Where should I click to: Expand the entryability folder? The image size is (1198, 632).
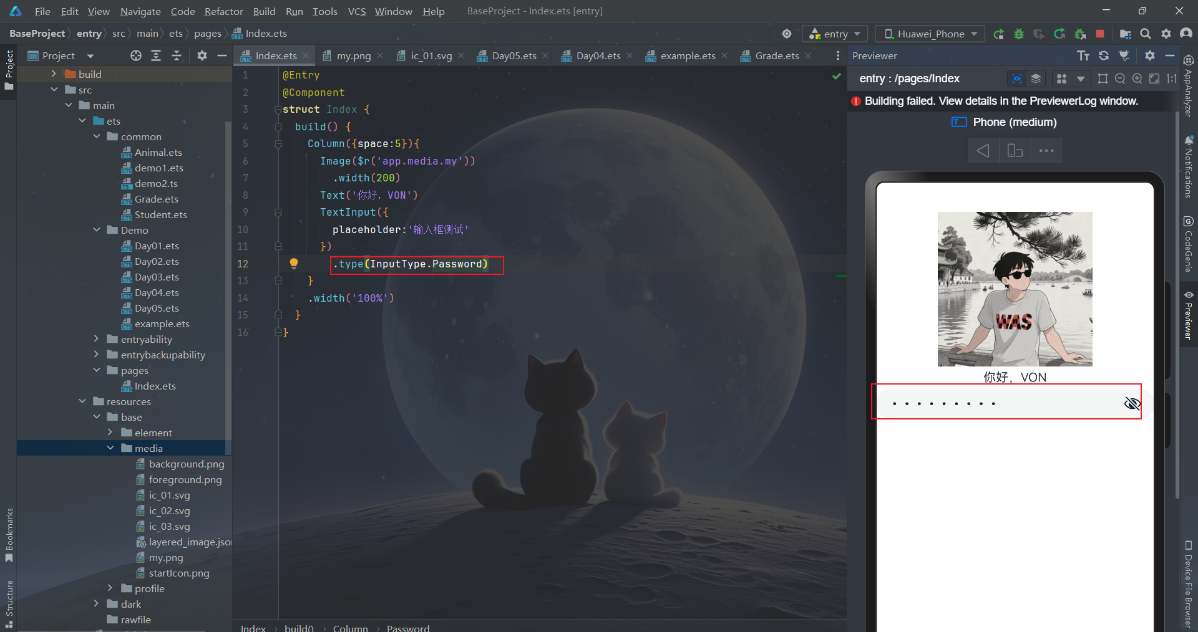point(96,339)
